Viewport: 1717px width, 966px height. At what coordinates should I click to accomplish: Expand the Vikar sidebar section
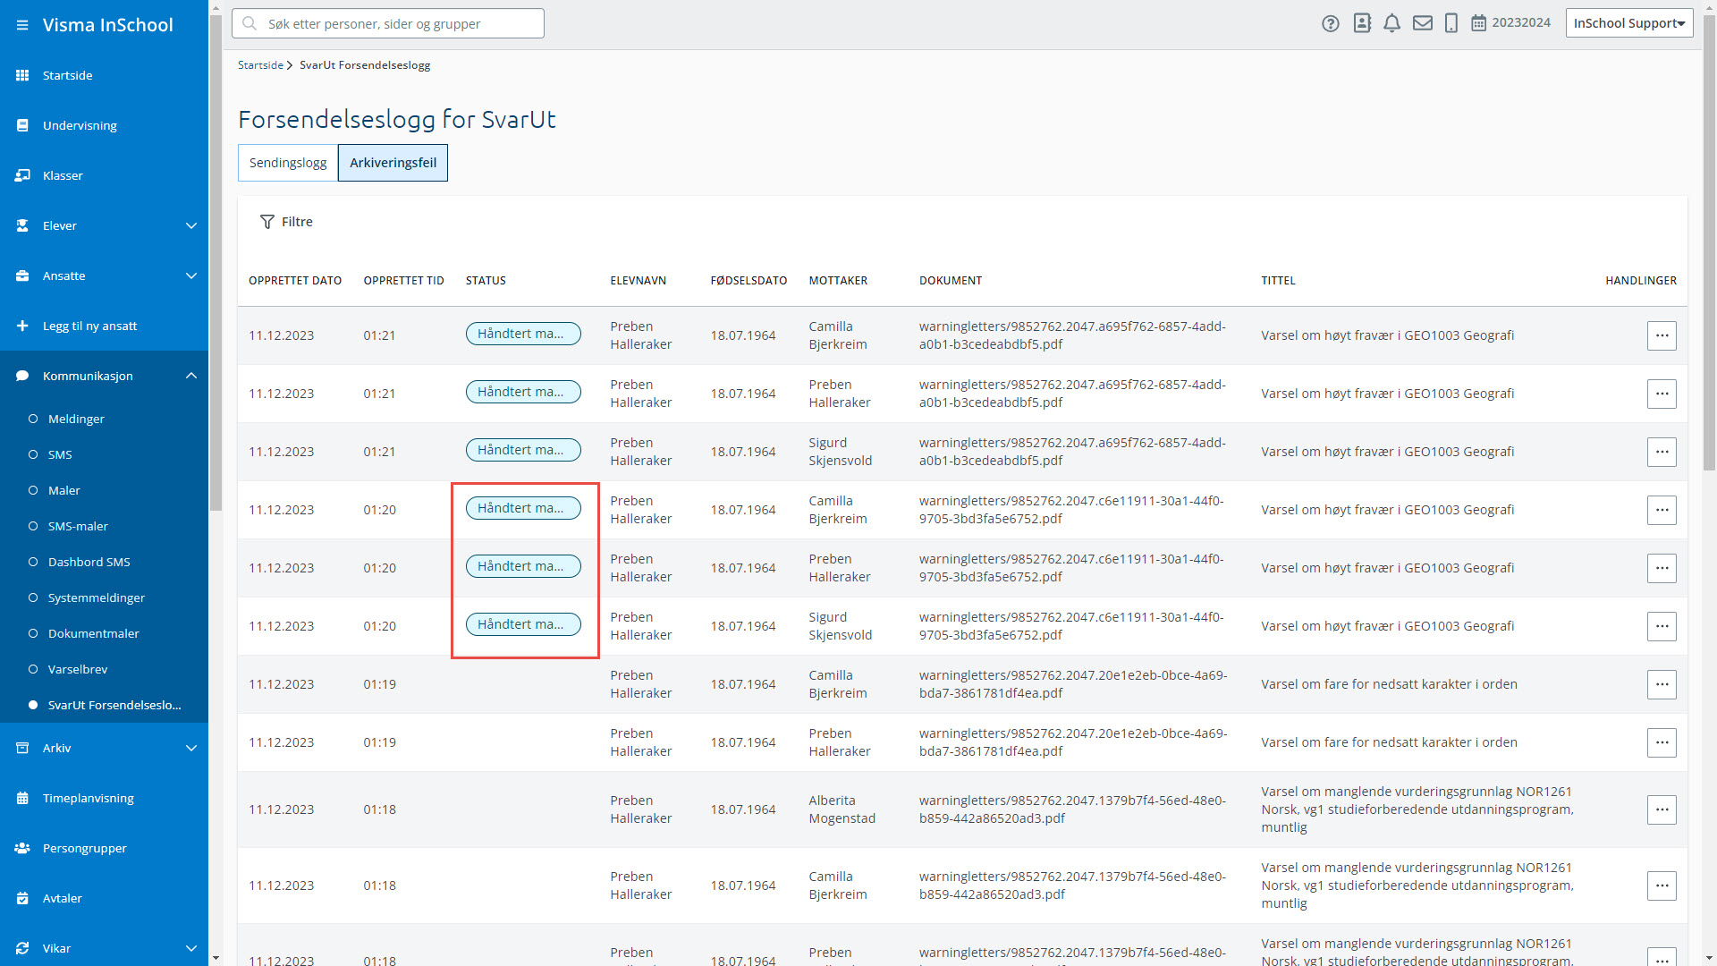pyautogui.click(x=190, y=948)
